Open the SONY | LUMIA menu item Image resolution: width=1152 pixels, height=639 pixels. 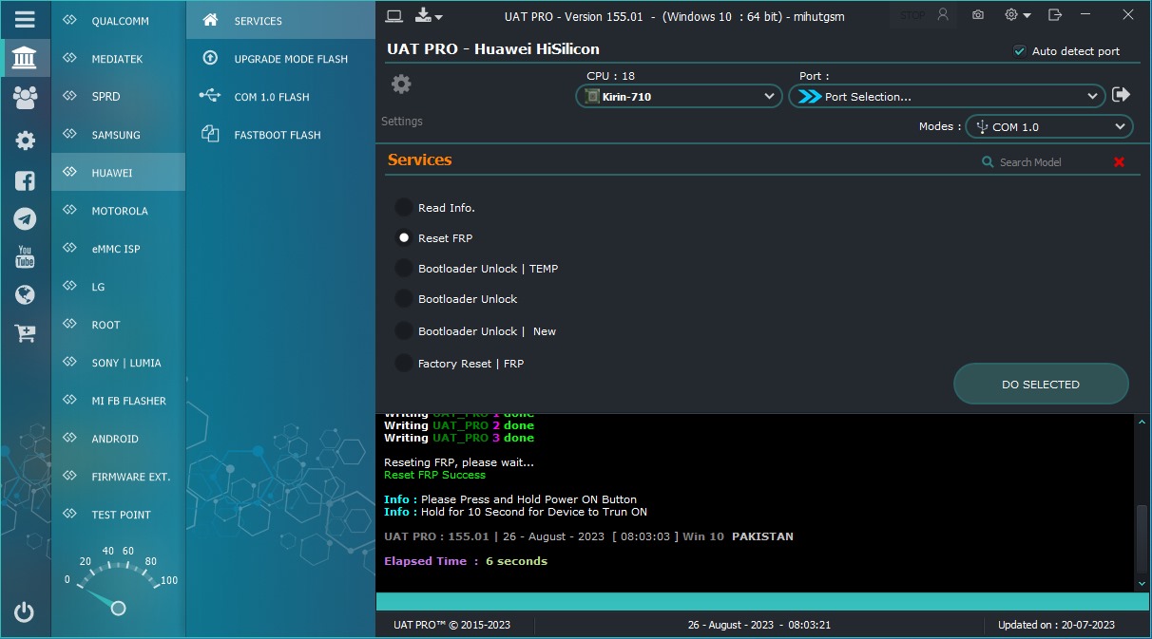(119, 362)
